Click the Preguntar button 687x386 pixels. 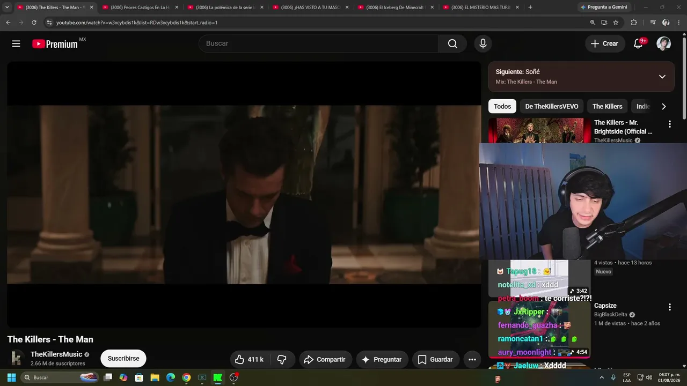coord(382,360)
